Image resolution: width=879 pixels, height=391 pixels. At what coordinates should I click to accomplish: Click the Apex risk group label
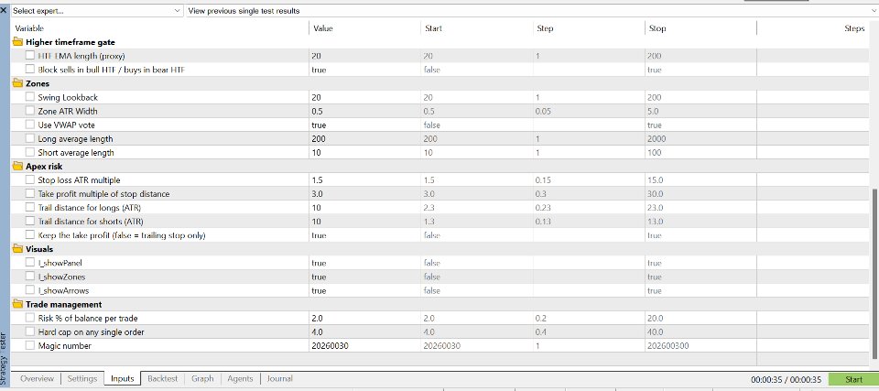44,166
